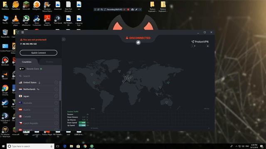
Task: Connect to Japan server circle button
Action: [x=56, y=96]
